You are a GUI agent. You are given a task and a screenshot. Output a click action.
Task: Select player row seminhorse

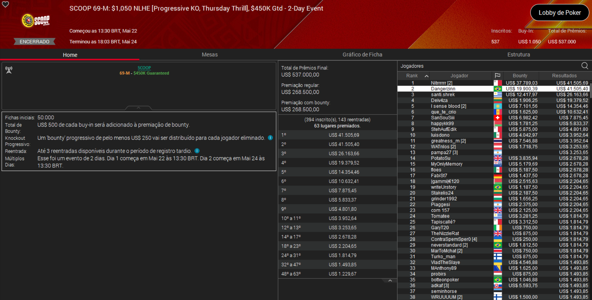pos(493,291)
